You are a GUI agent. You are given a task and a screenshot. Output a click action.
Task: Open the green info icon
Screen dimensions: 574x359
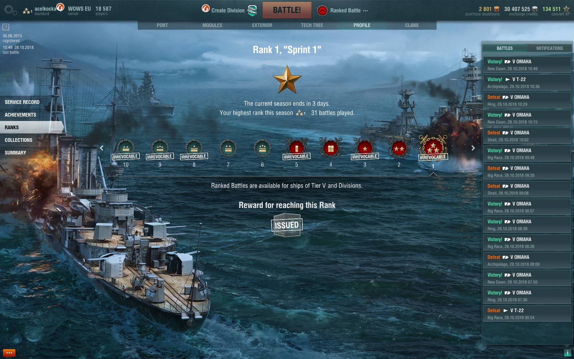click(x=568, y=353)
